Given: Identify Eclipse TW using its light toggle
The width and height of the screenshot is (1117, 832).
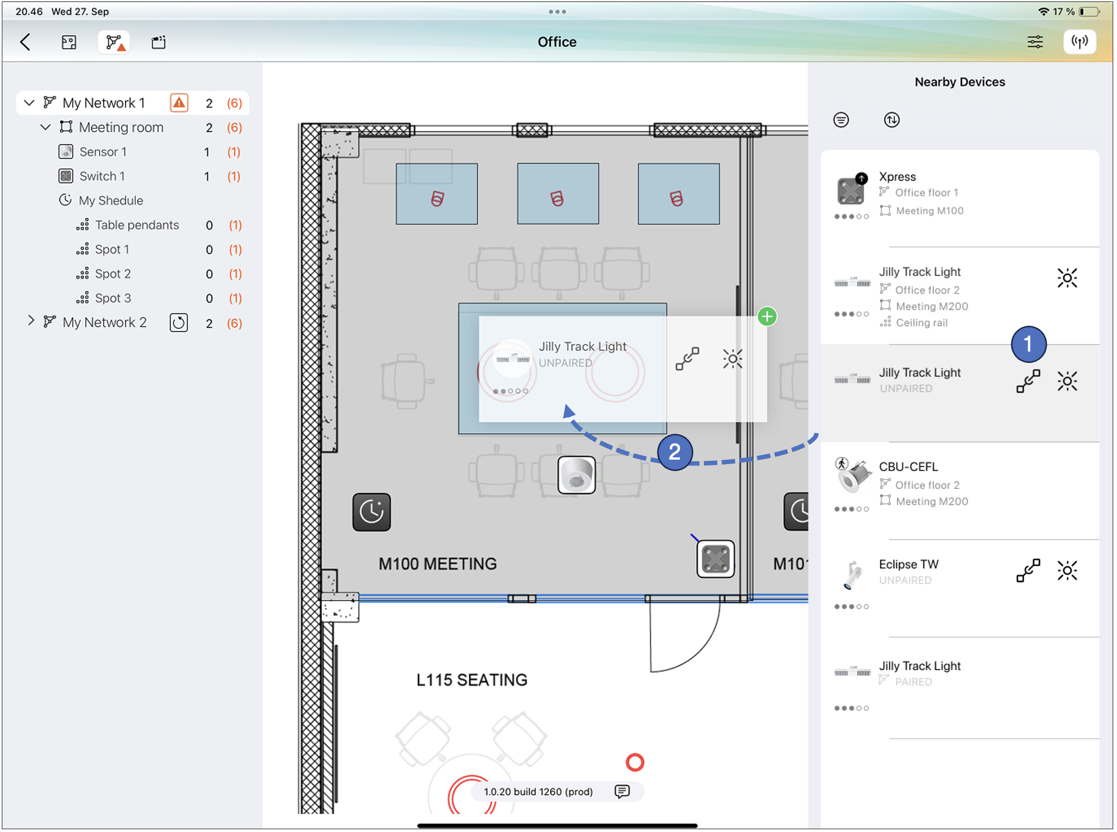Looking at the screenshot, I should [x=1067, y=571].
